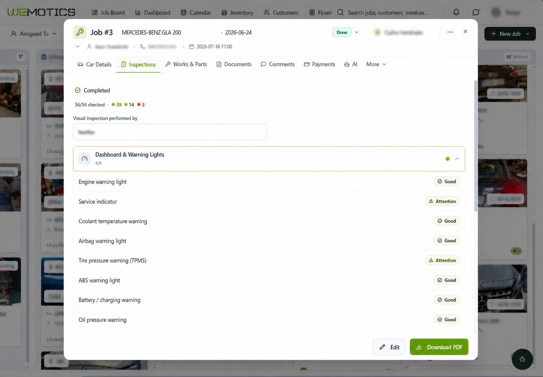Switch to Works & Parts tab
543x377 pixels.
[186, 64]
